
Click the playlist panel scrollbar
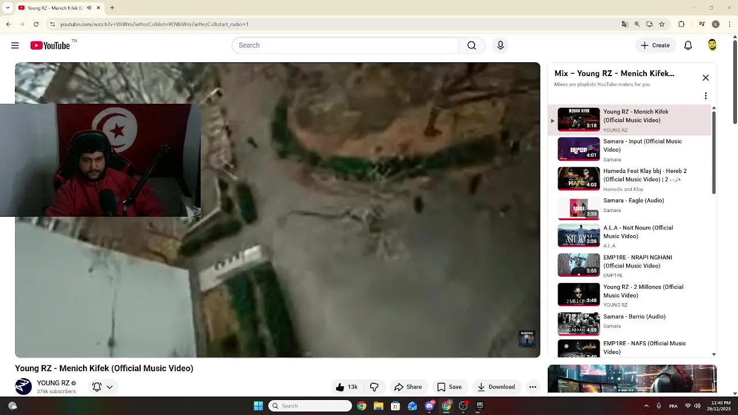714,153
